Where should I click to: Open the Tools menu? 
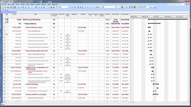pyautogui.click(x=28, y=4)
